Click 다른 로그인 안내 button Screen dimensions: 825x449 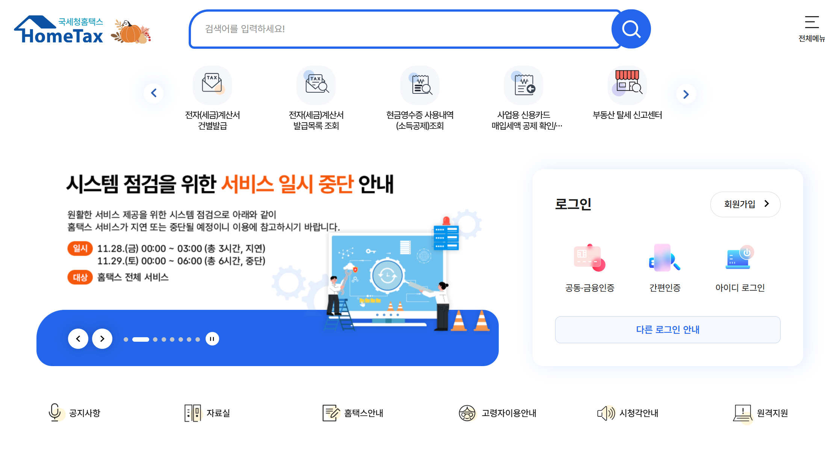click(668, 329)
